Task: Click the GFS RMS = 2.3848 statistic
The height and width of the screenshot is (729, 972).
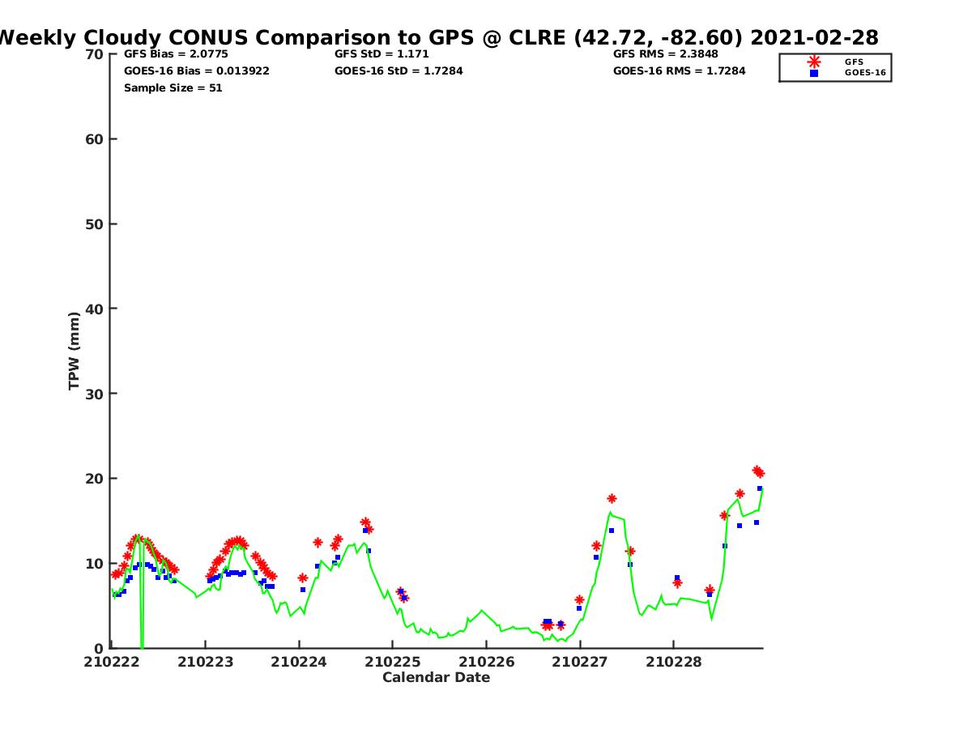Action: 665,54
